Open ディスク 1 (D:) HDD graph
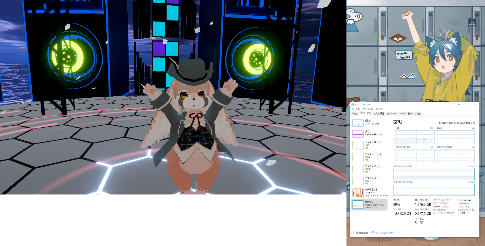This screenshot has height=246, width=485. (358, 157)
